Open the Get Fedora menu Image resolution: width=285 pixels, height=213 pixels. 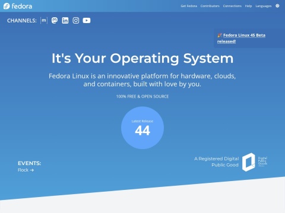189,6
